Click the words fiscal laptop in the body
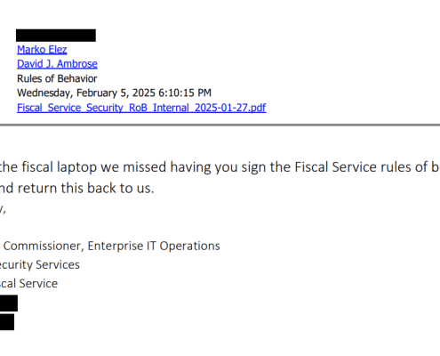The width and height of the screenshot is (440, 356). 60,167
